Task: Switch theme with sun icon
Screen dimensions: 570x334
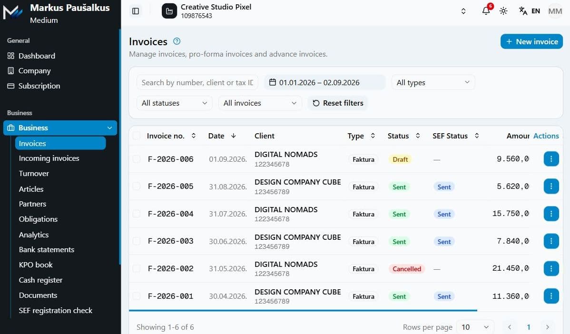Action: pyautogui.click(x=503, y=11)
